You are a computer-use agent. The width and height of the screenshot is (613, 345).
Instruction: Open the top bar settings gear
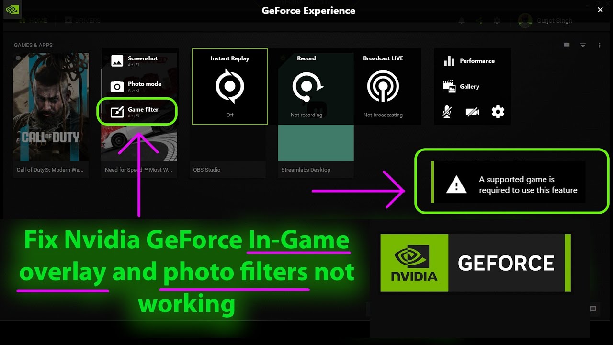(x=497, y=21)
